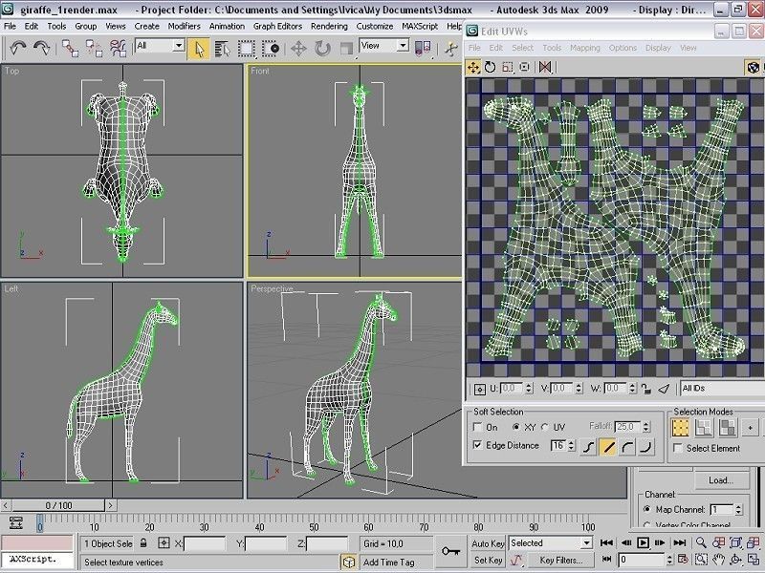765x573 pixels.
Task: Toggle Window/Crossing selection mode
Action: 271,49
